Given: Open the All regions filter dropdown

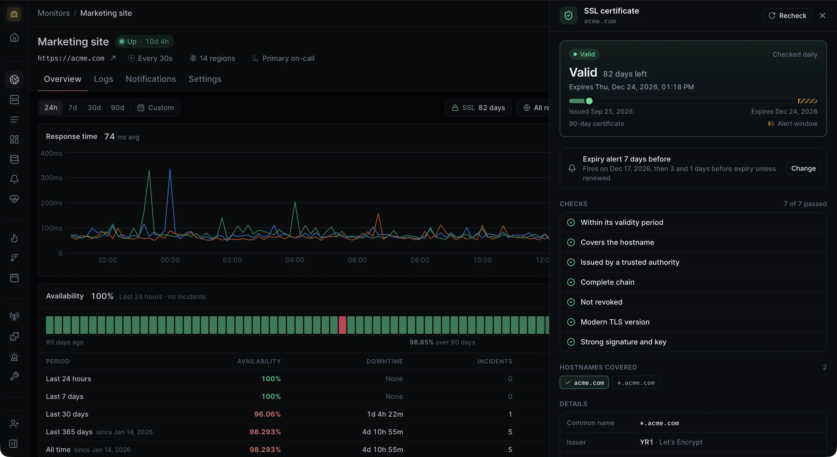Looking at the screenshot, I should [x=533, y=108].
